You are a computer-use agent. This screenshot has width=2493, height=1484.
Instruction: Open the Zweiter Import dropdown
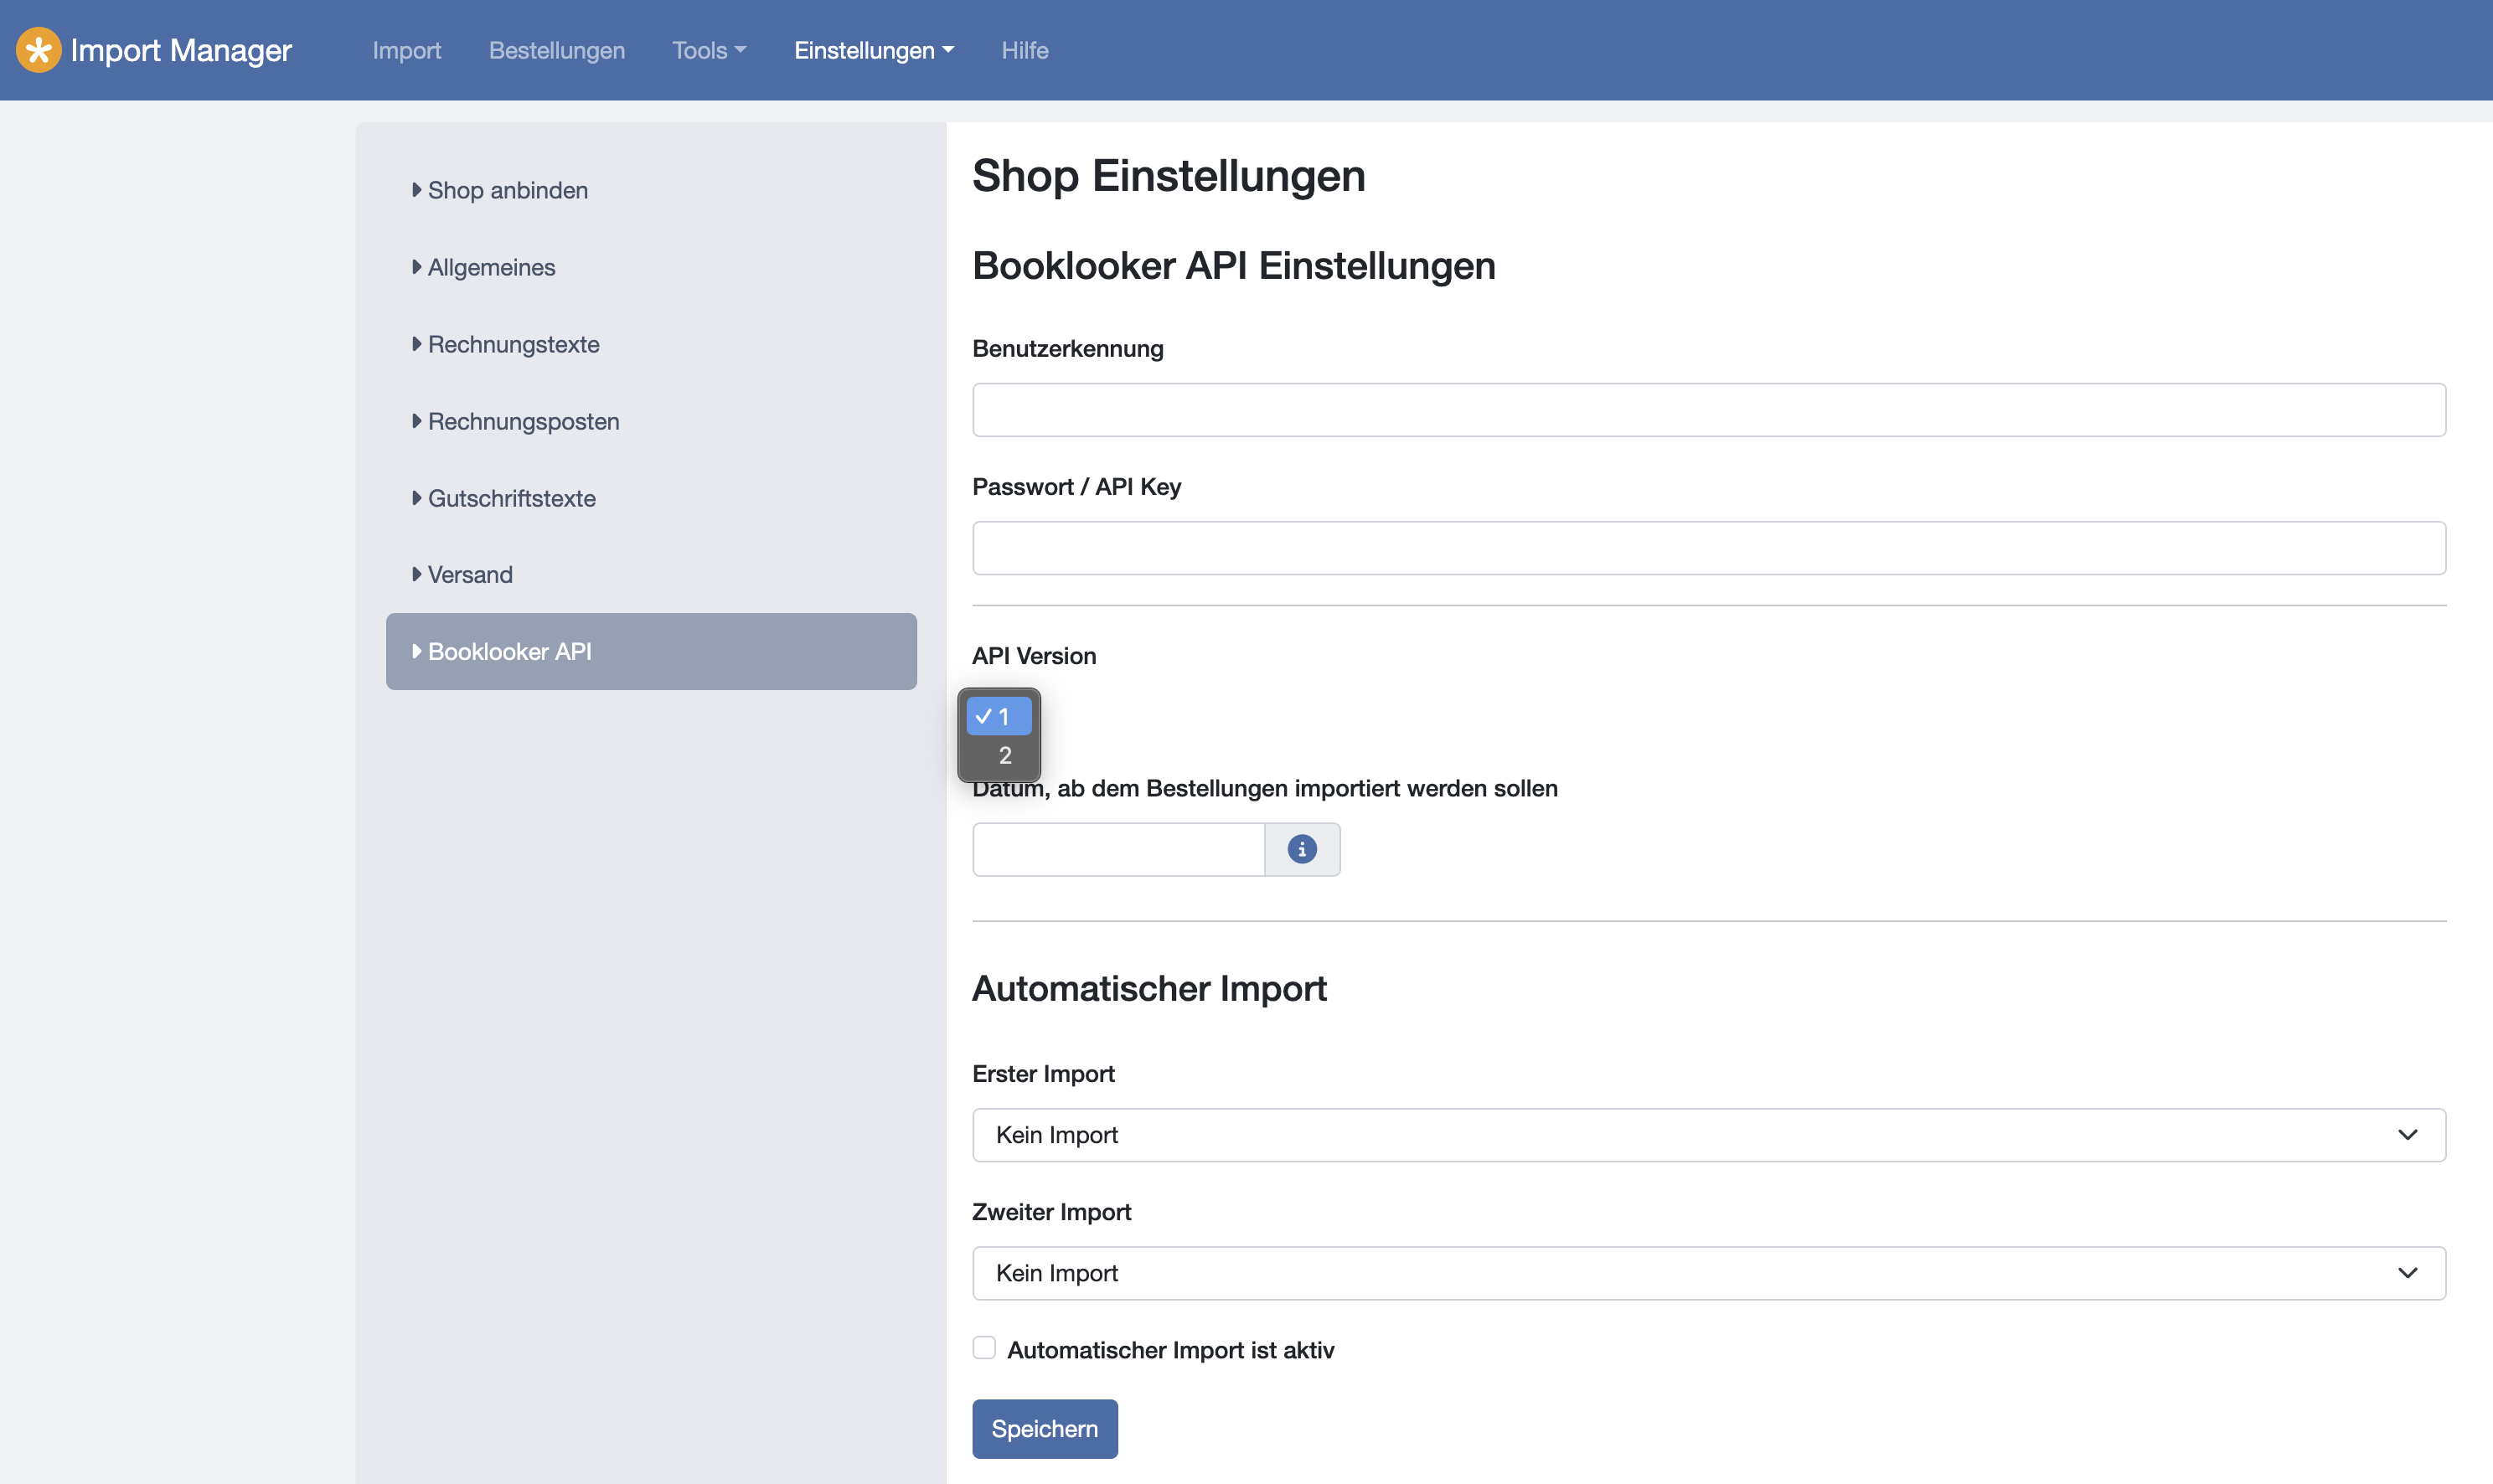(1708, 1273)
